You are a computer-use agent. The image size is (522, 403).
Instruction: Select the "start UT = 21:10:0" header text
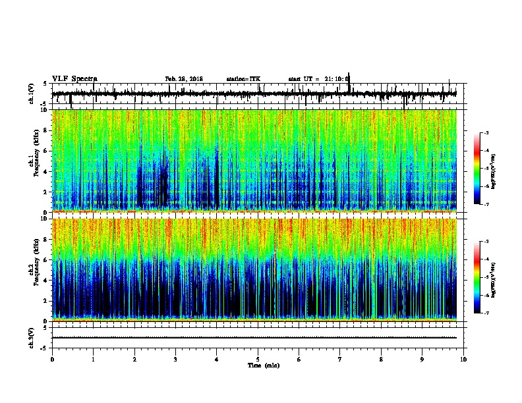[318, 79]
